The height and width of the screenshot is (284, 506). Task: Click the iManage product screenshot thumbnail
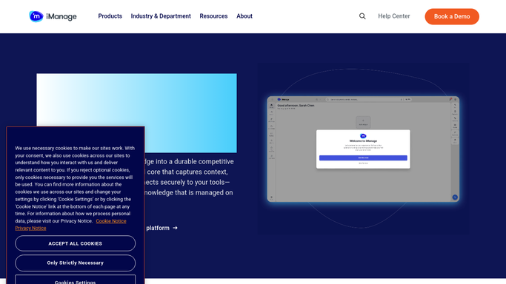pyautogui.click(x=363, y=149)
